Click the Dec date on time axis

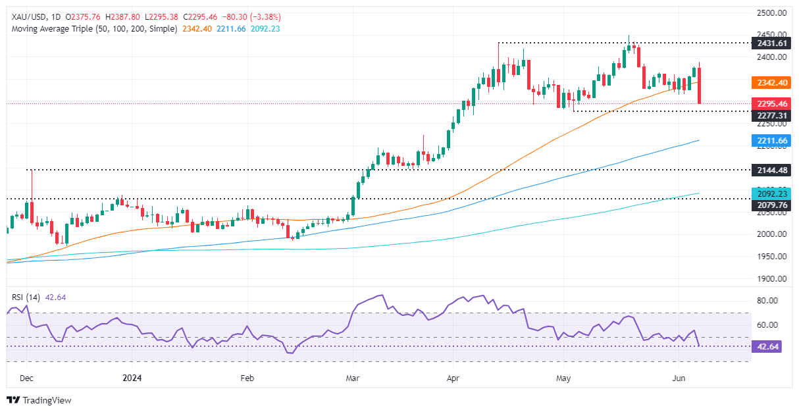pos(27,378)
